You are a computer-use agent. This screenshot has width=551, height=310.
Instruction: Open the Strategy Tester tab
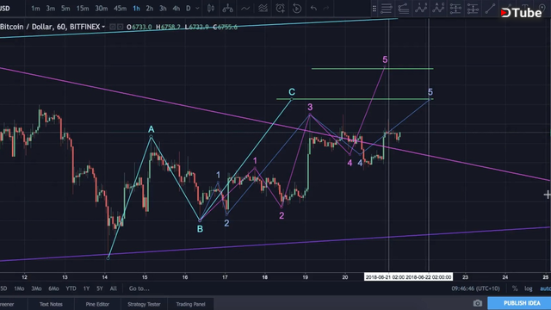[144, 304]
